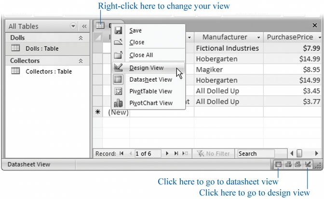This screenshot has height=199, width=324.
Task: Click the Dolls group heading text
Action: 17,38
